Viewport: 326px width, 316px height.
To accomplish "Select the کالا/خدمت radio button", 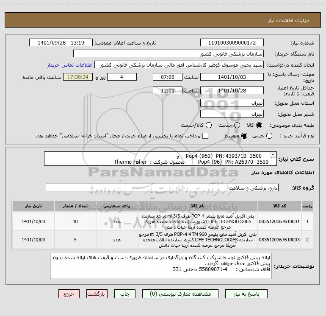I will 209,125.
